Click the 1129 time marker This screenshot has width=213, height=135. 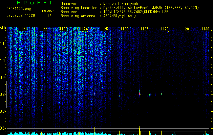[185, 29]
